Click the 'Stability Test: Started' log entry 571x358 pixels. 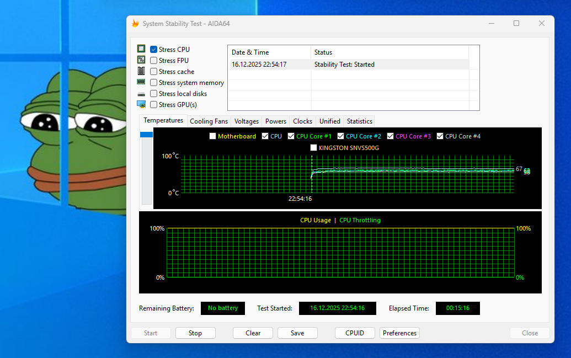tap(344, 65)
